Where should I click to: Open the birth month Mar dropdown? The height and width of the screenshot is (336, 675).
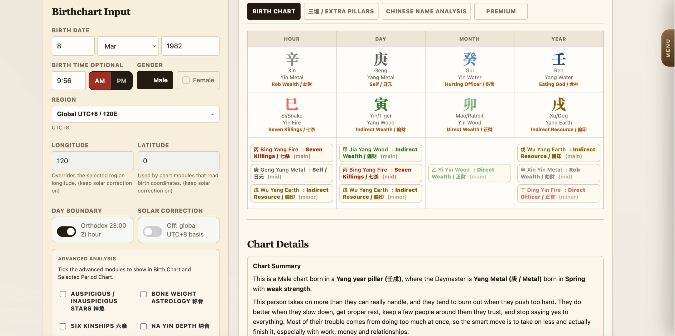(x=128, y=46)
